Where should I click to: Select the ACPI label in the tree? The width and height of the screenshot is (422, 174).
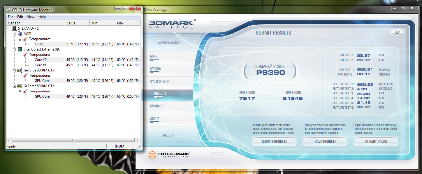28,34
